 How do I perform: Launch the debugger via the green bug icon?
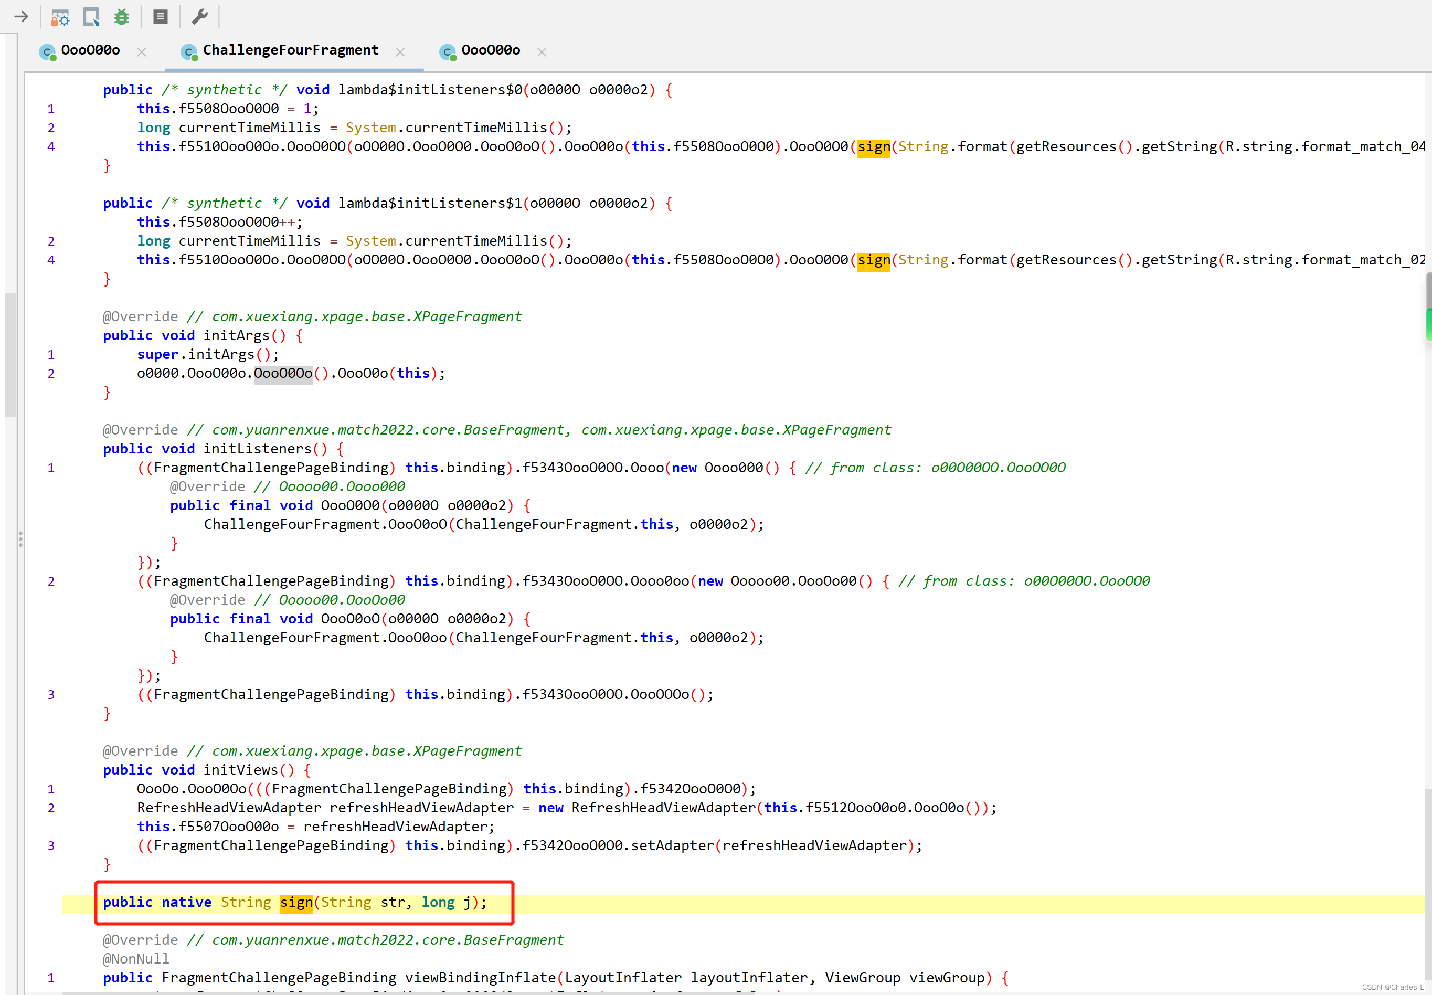coord(122,17)
